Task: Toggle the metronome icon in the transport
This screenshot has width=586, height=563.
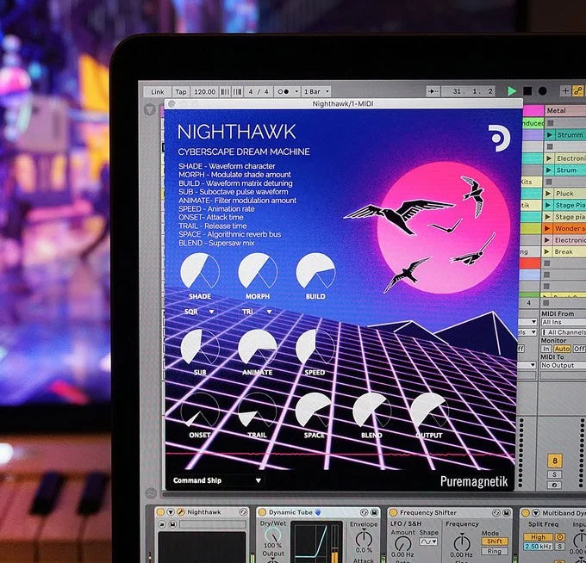Action: click(283, 91)
